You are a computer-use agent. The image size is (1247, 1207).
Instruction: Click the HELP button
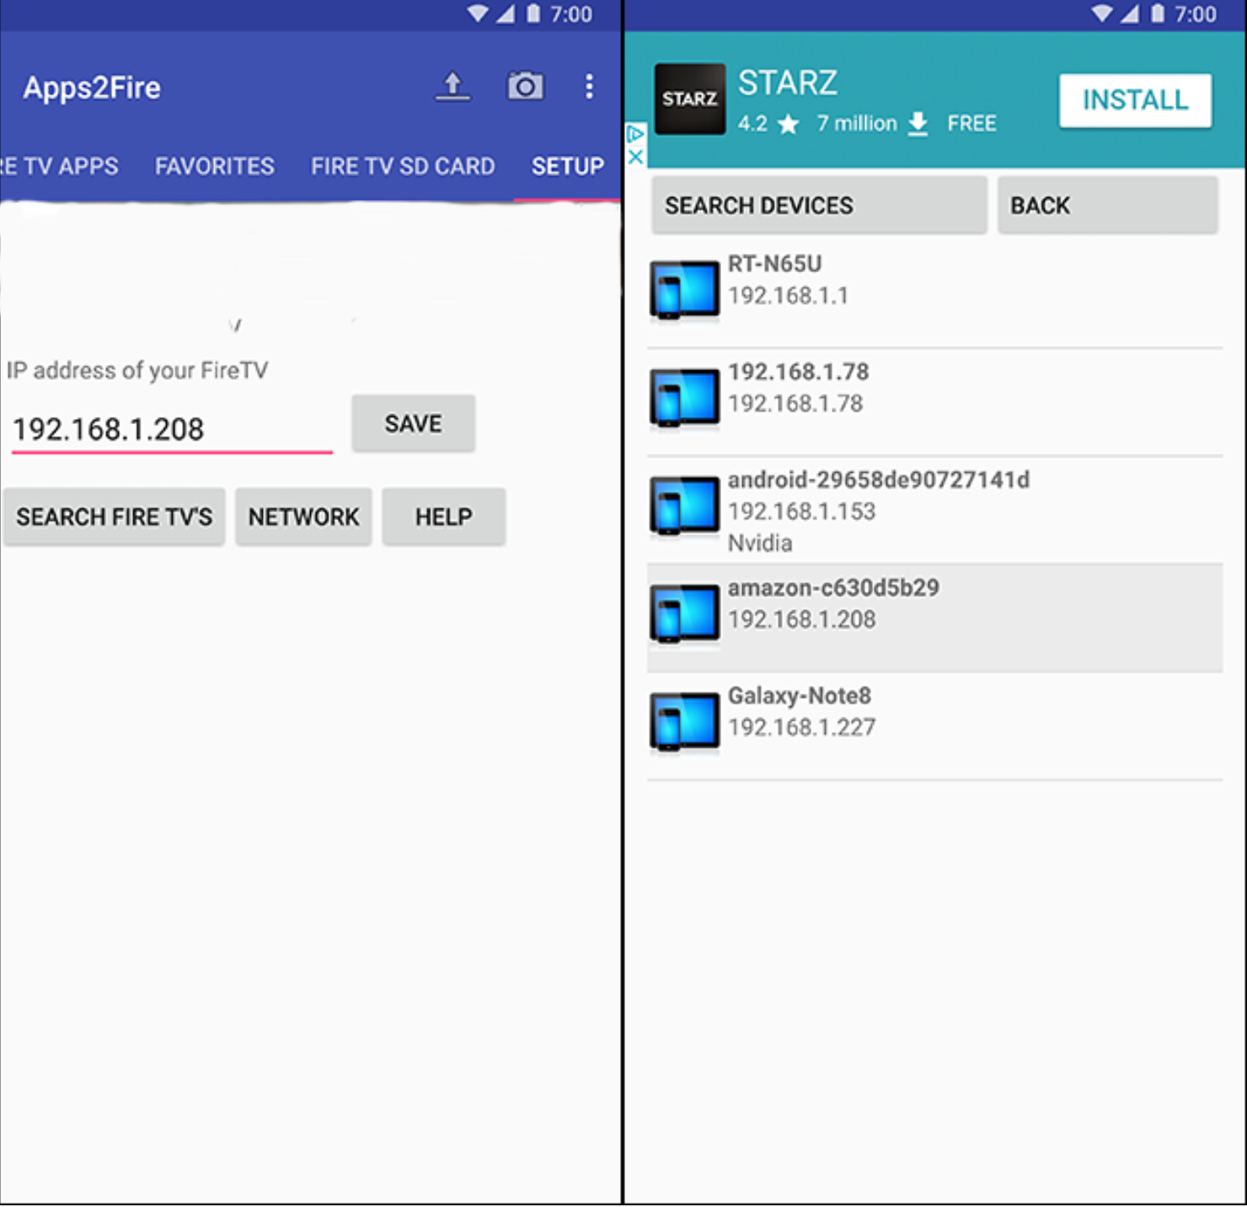pos(443,517)
